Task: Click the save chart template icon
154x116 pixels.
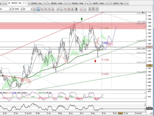Action: (93, 9)
